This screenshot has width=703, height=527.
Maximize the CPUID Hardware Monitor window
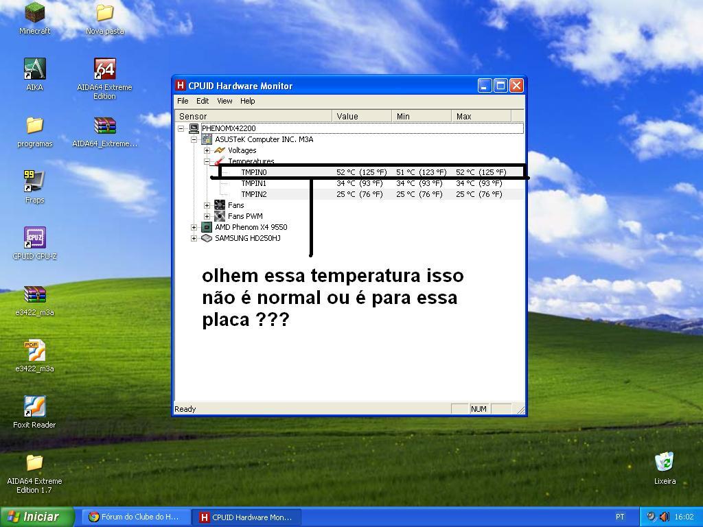point(500,86)
